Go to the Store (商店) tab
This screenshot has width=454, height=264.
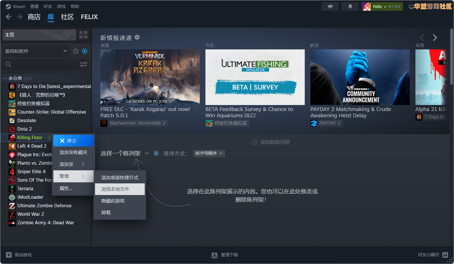click(34, 17)
